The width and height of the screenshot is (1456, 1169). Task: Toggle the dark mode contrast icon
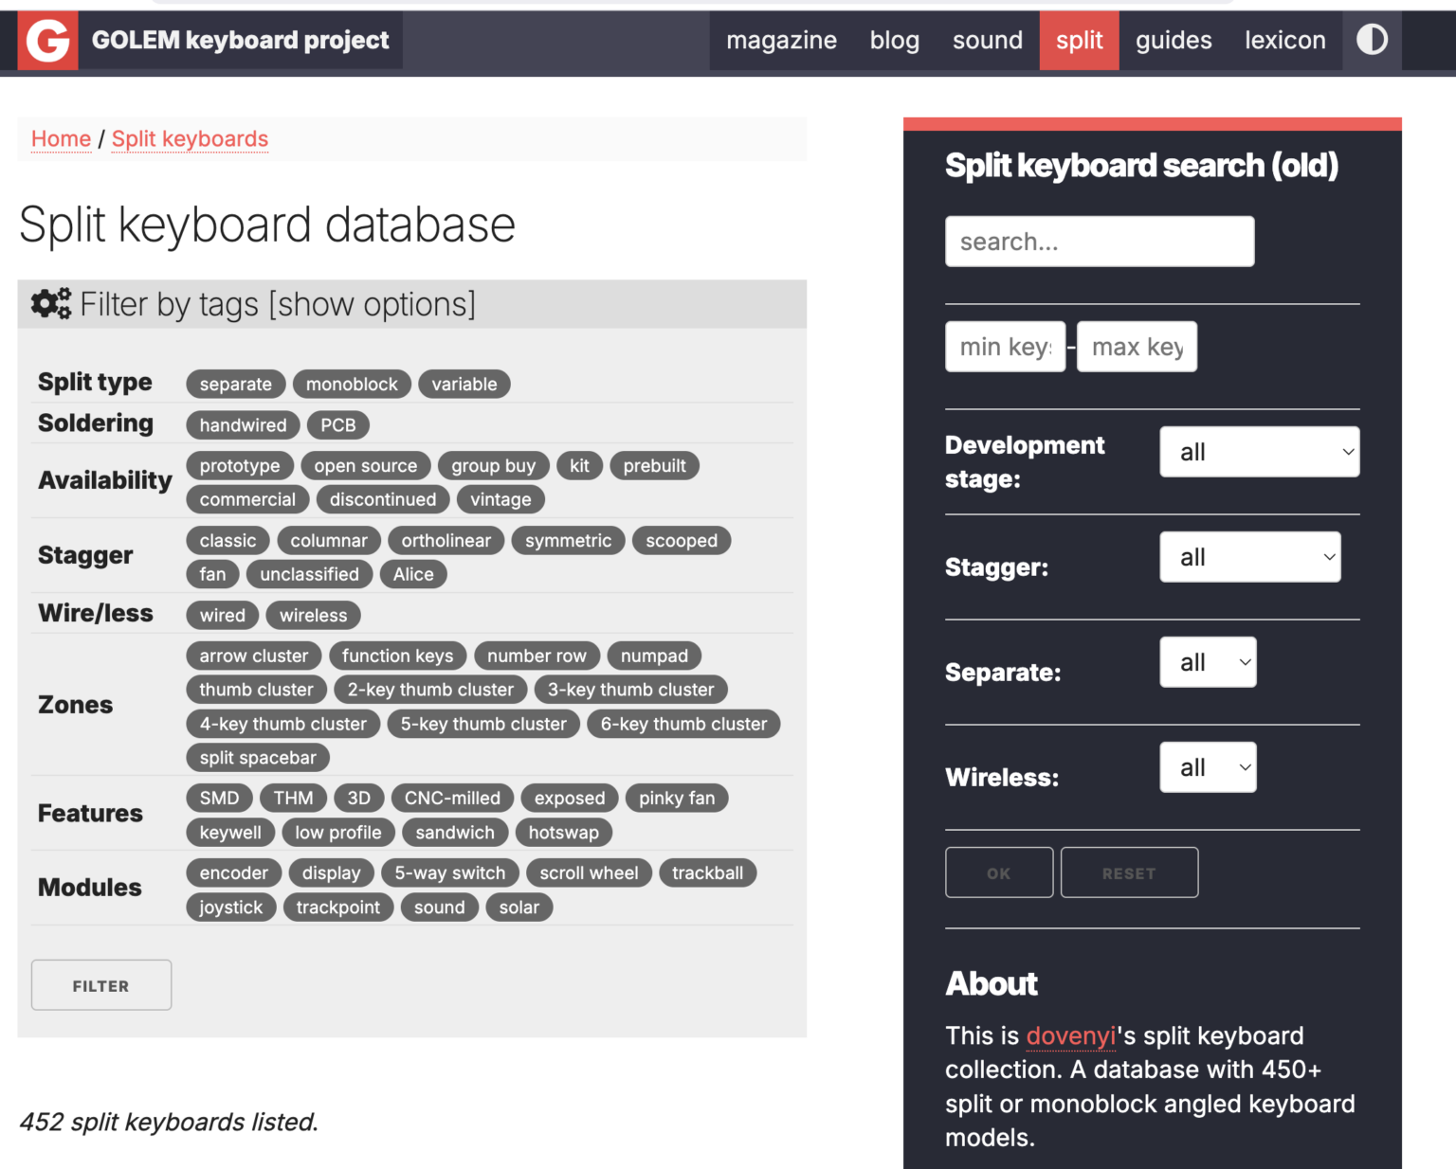point(1372,40)
